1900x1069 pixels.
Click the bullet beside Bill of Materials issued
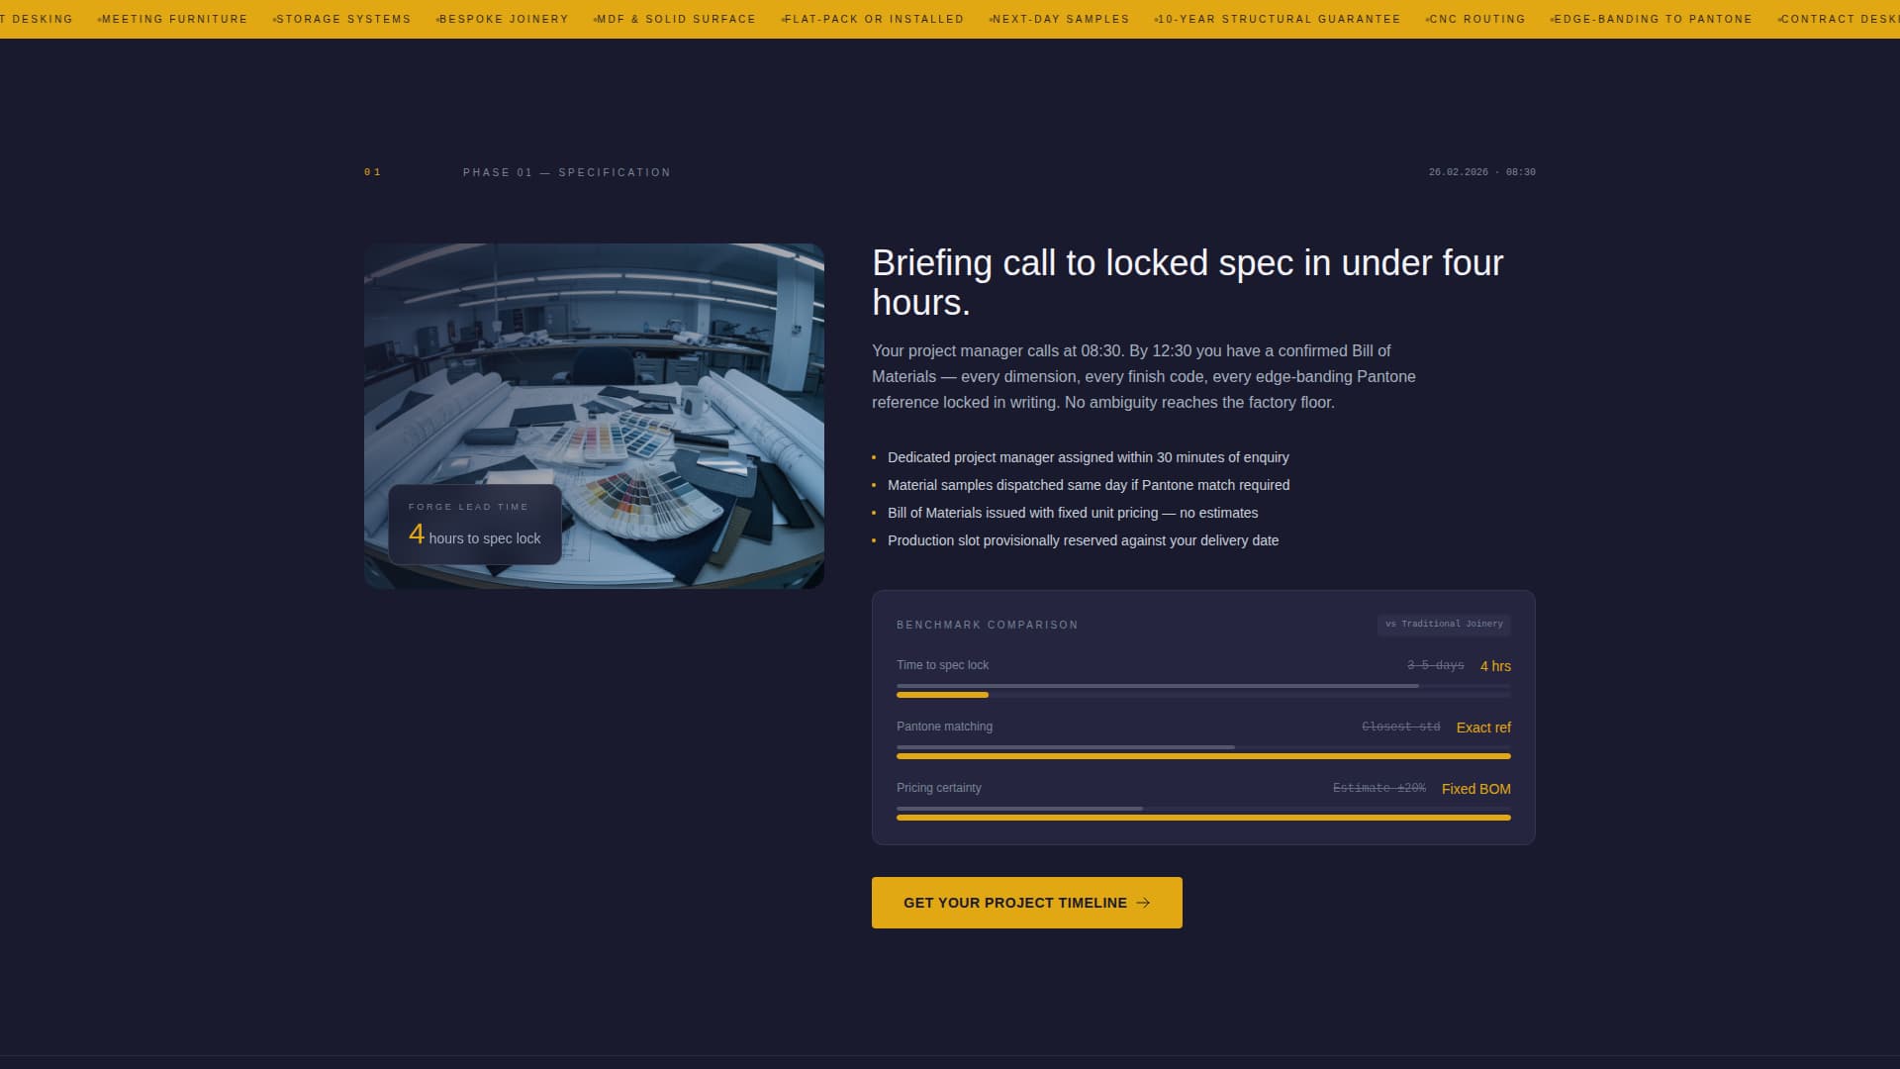(874, 513)
